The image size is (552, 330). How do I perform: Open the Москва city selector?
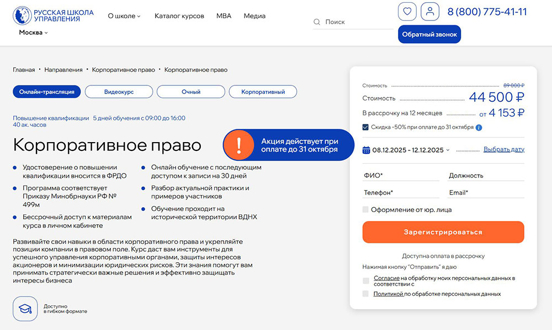[x=31, y=32]
